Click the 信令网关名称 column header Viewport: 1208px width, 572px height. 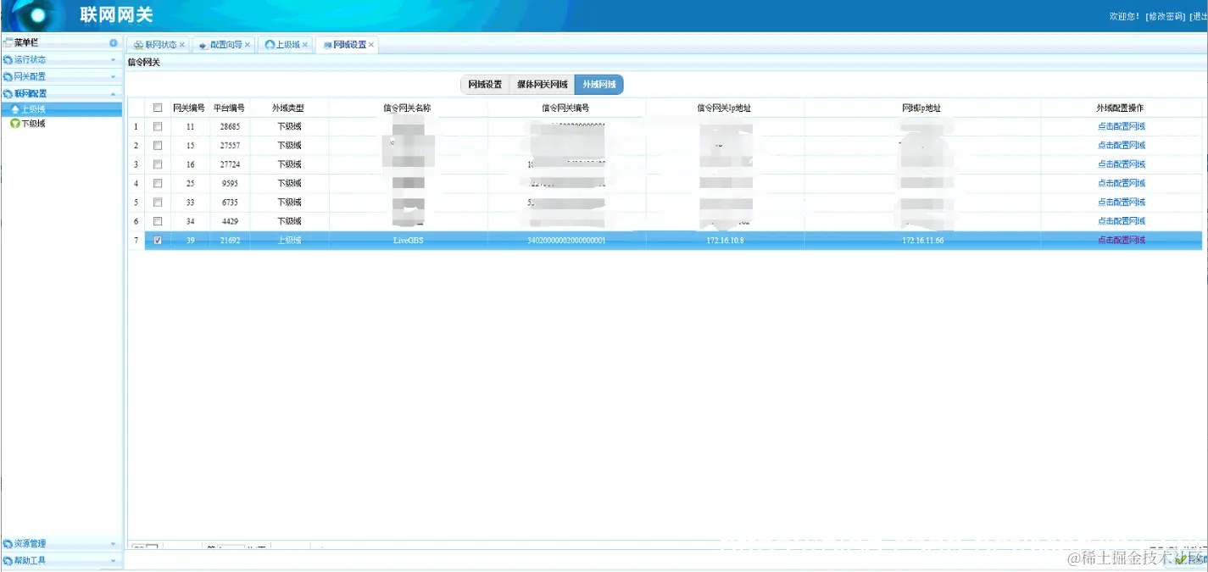(x=408, y=108)
